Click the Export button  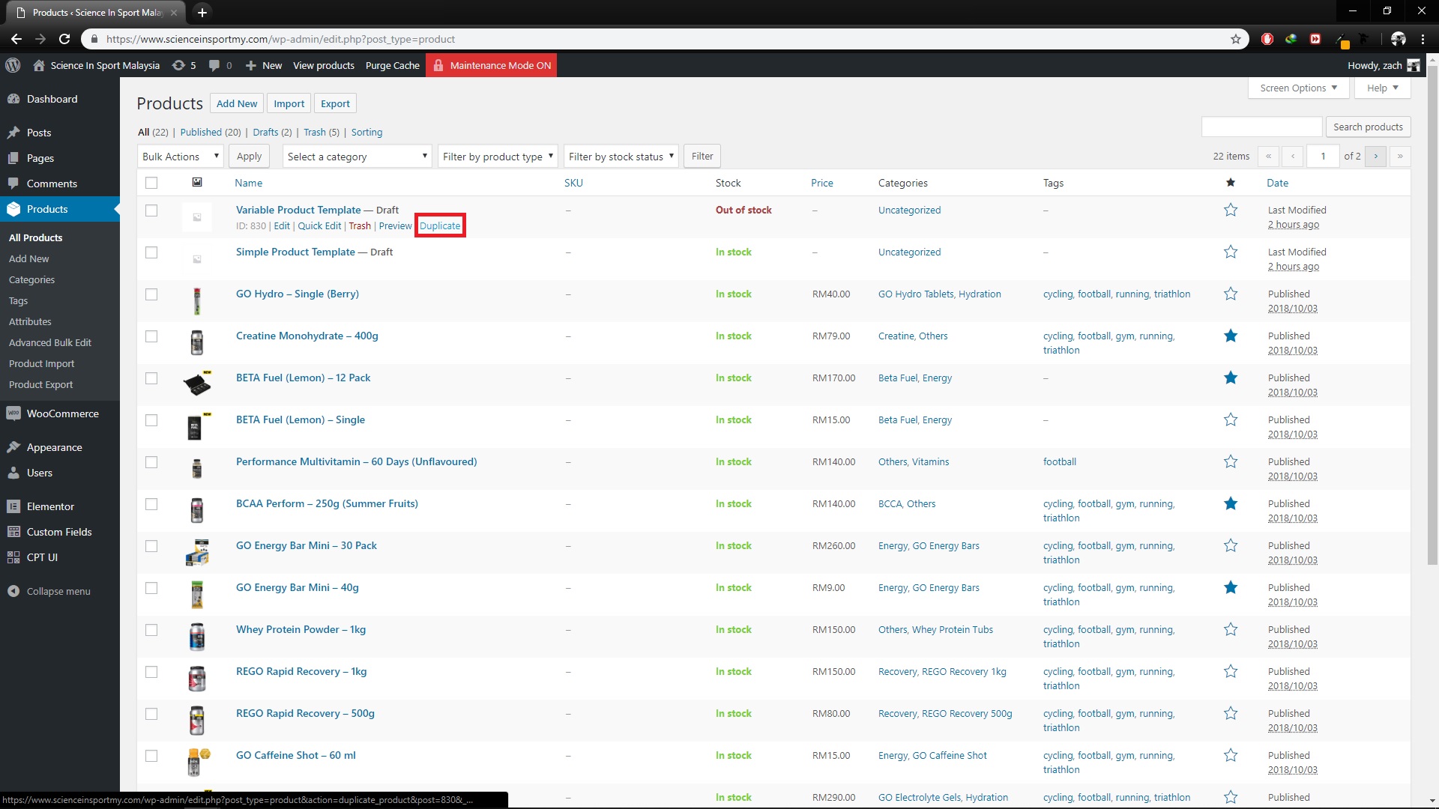pyautogui.click(x=335, y=103)
